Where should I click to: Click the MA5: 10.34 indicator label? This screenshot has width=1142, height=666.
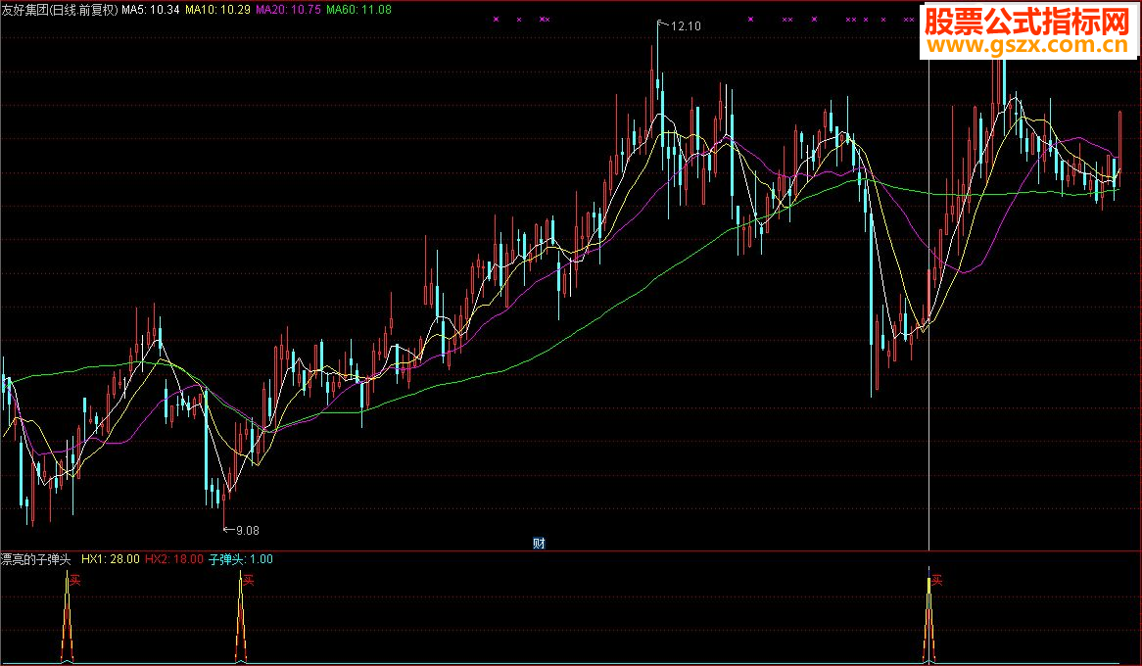click(151, 10)
